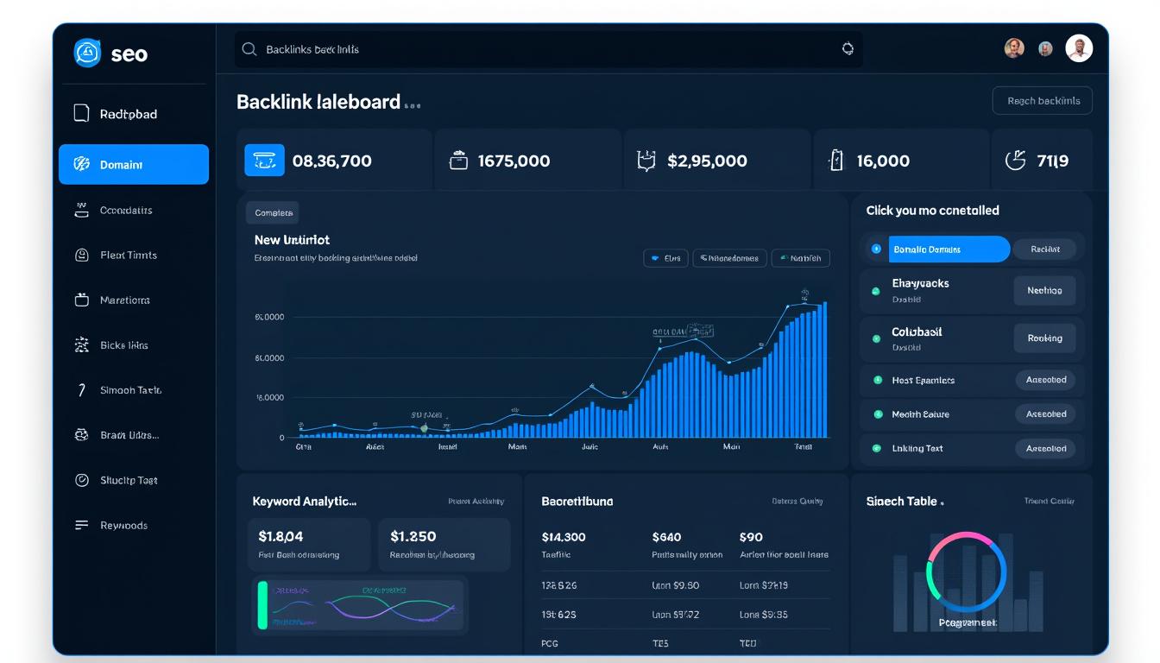Click the donut chart progress ring

tap(967, 571)
